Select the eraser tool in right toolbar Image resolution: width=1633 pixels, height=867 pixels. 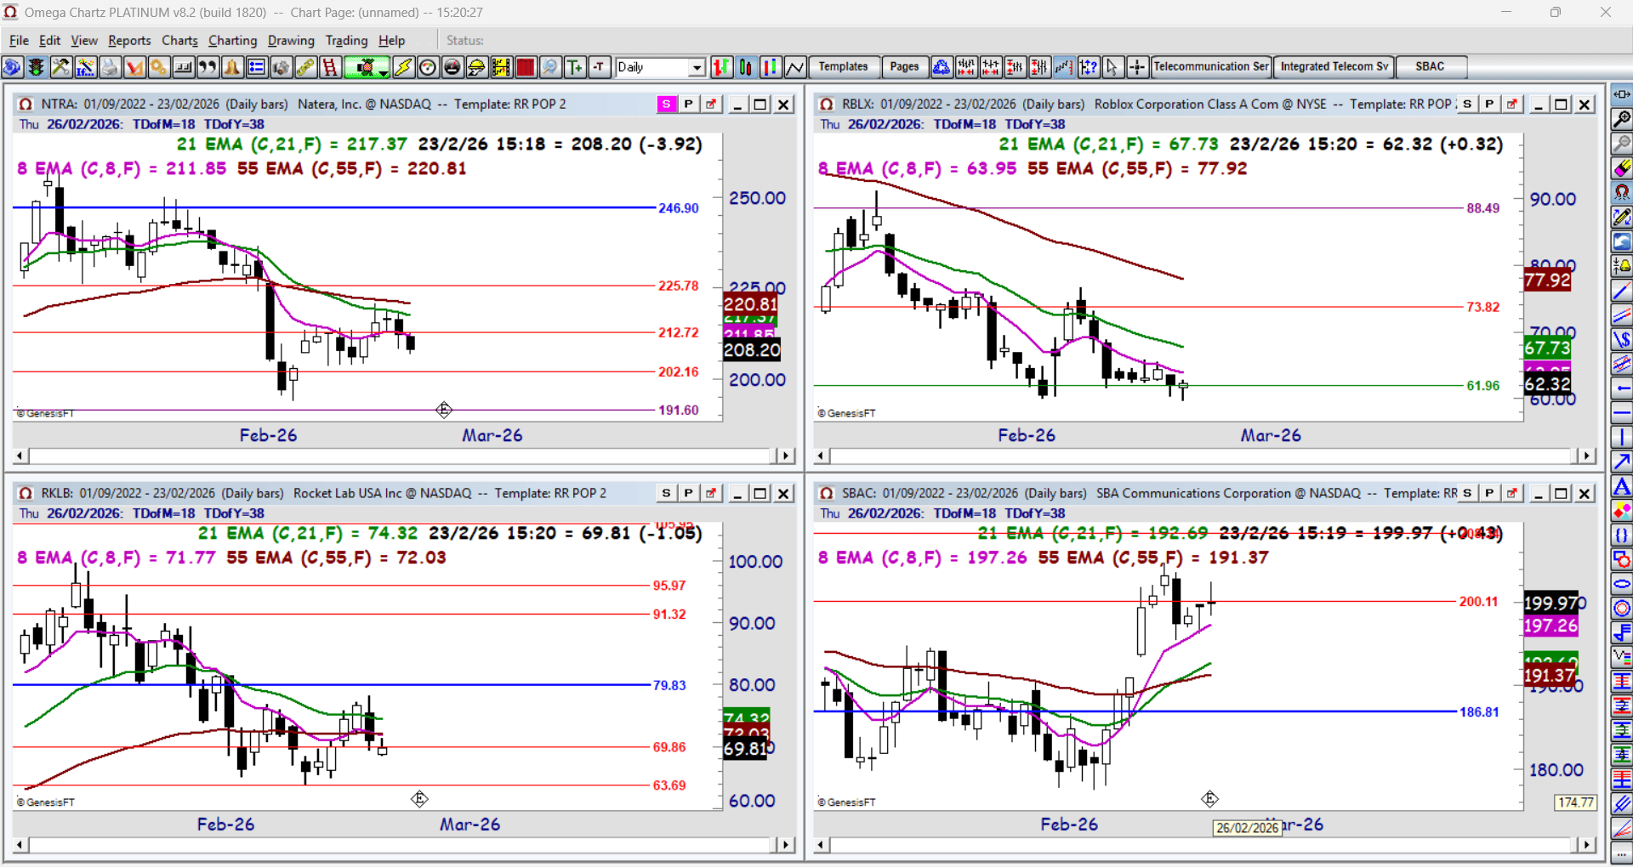click(x=1622, y=168)
